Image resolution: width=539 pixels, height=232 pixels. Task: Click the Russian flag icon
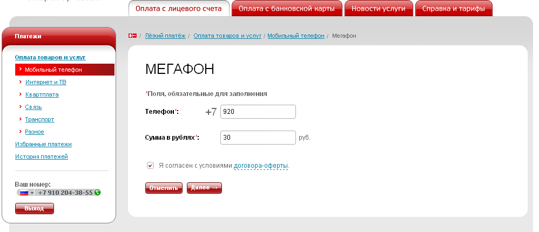point(24,193)
